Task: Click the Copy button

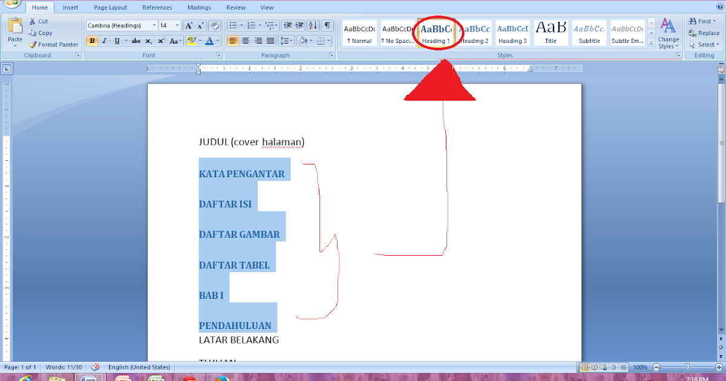Action: (x=41, y=33)
